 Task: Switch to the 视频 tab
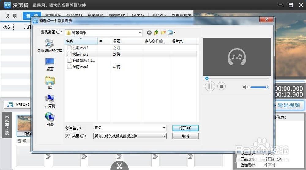pos(11,16)
